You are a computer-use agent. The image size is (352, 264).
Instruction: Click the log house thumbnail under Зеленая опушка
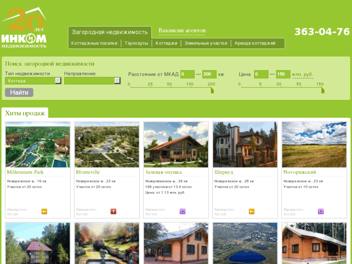coord(176,243)
